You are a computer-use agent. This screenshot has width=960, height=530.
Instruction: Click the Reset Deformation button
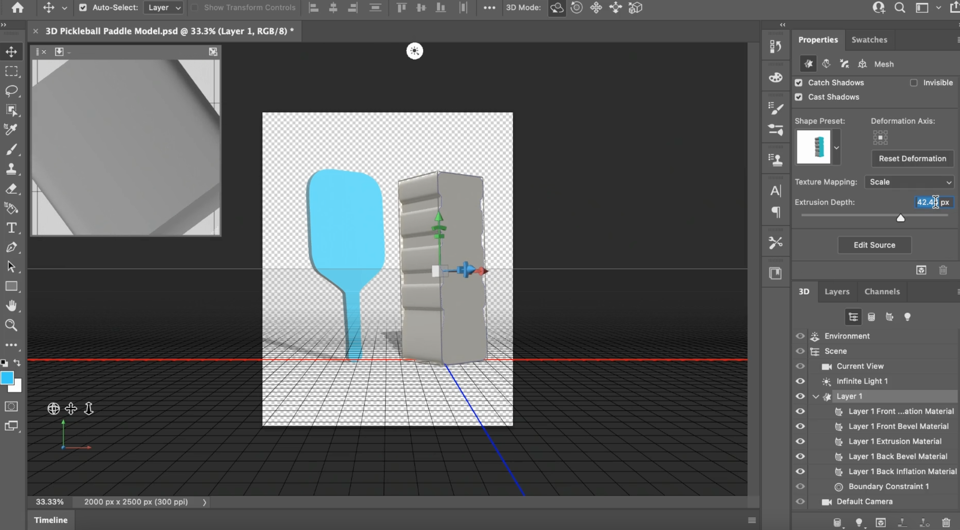[x=912, y=158]
